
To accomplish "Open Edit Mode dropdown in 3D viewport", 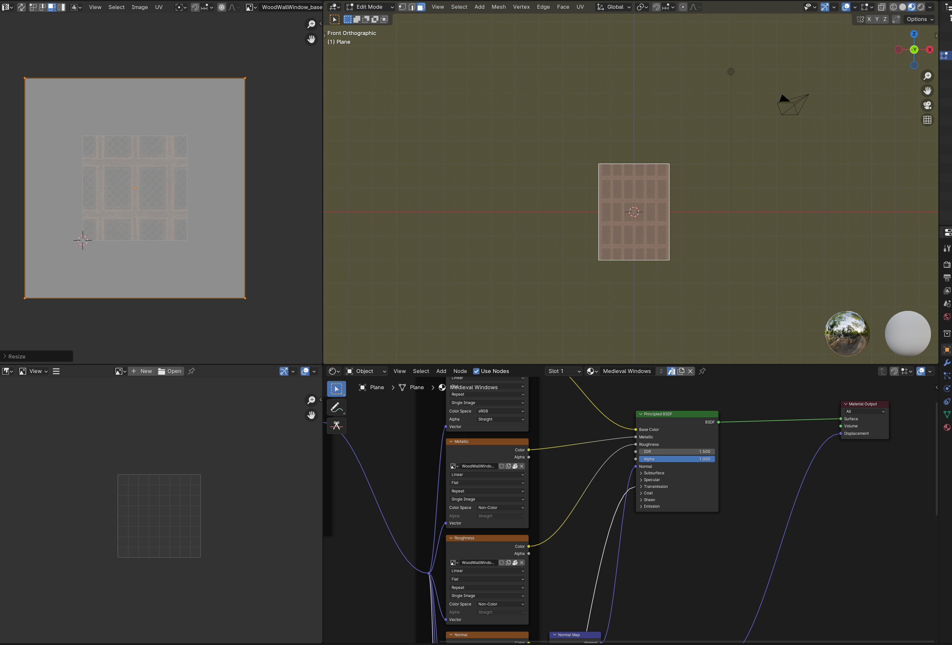I will pos(370,7).
